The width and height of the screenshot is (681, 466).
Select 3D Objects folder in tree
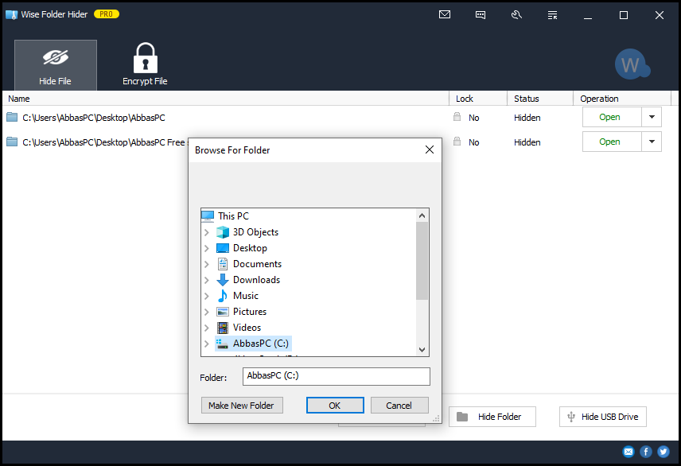tap(255, 232)
